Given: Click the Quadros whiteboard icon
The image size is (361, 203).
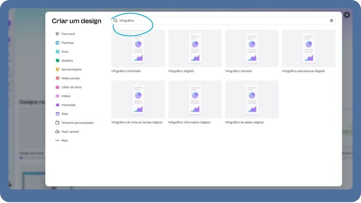Looking at the screenshot, I should point(57,61).
